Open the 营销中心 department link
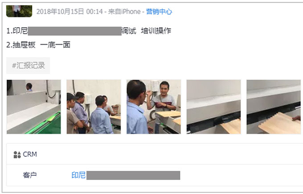 (x=159, y=12)
